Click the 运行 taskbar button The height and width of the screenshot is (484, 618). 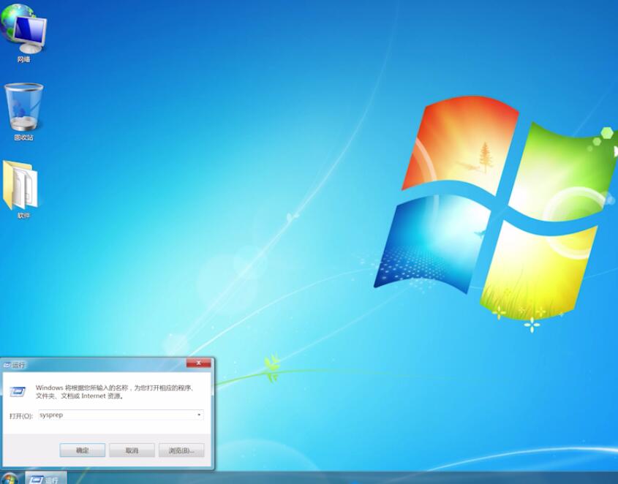(46, 478)
